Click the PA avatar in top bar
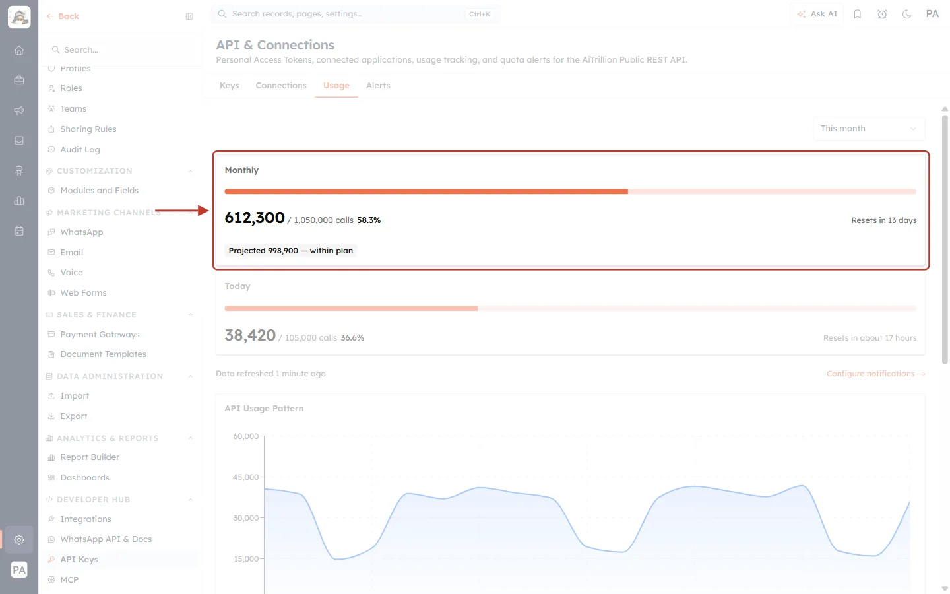This screenshot has width=950, height=594. click(x=932, y=14)
